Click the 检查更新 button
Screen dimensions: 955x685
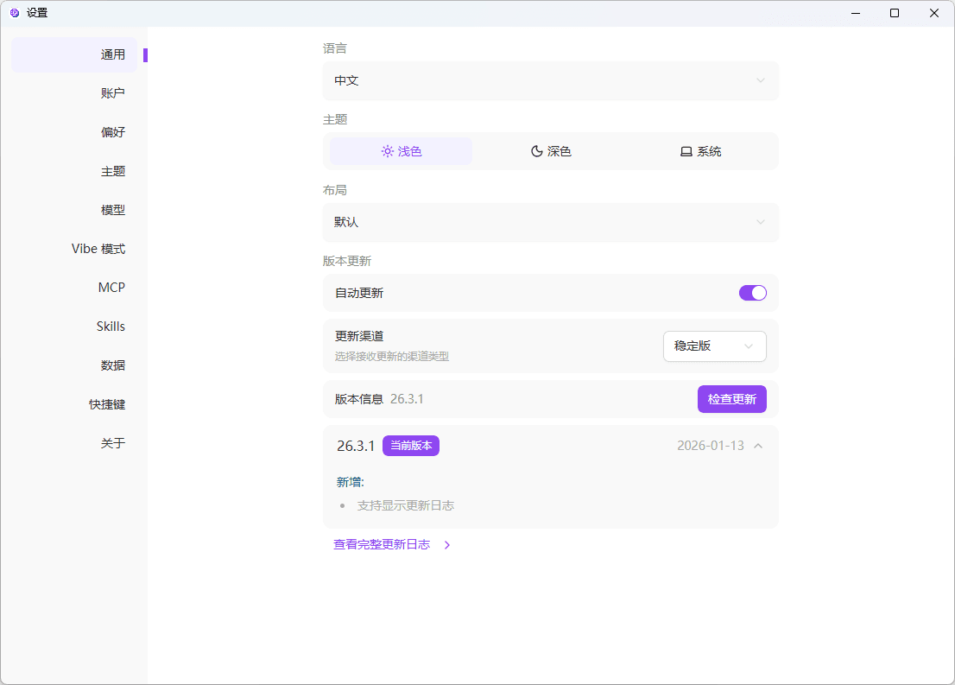(x=732, y=399)
